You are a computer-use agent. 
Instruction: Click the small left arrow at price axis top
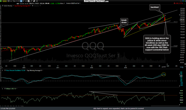coord(179,15)
